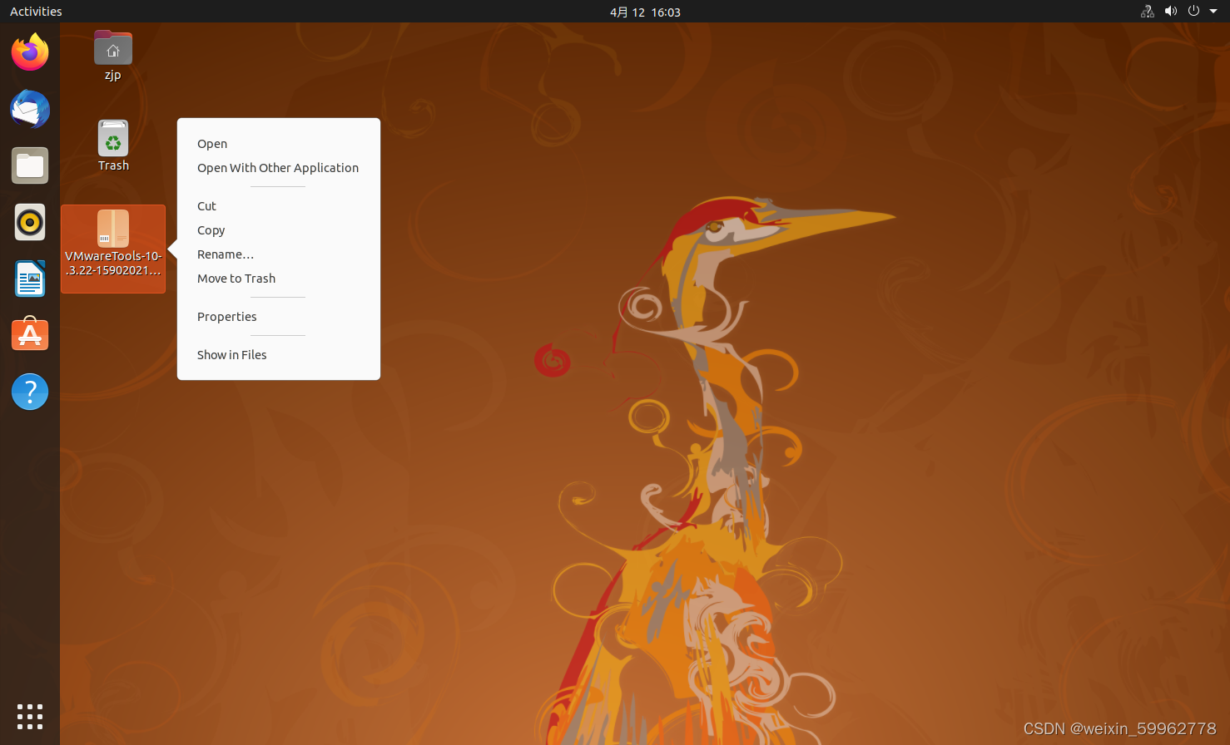Open LibreOffice Writer from the dock

click(30, 279)
